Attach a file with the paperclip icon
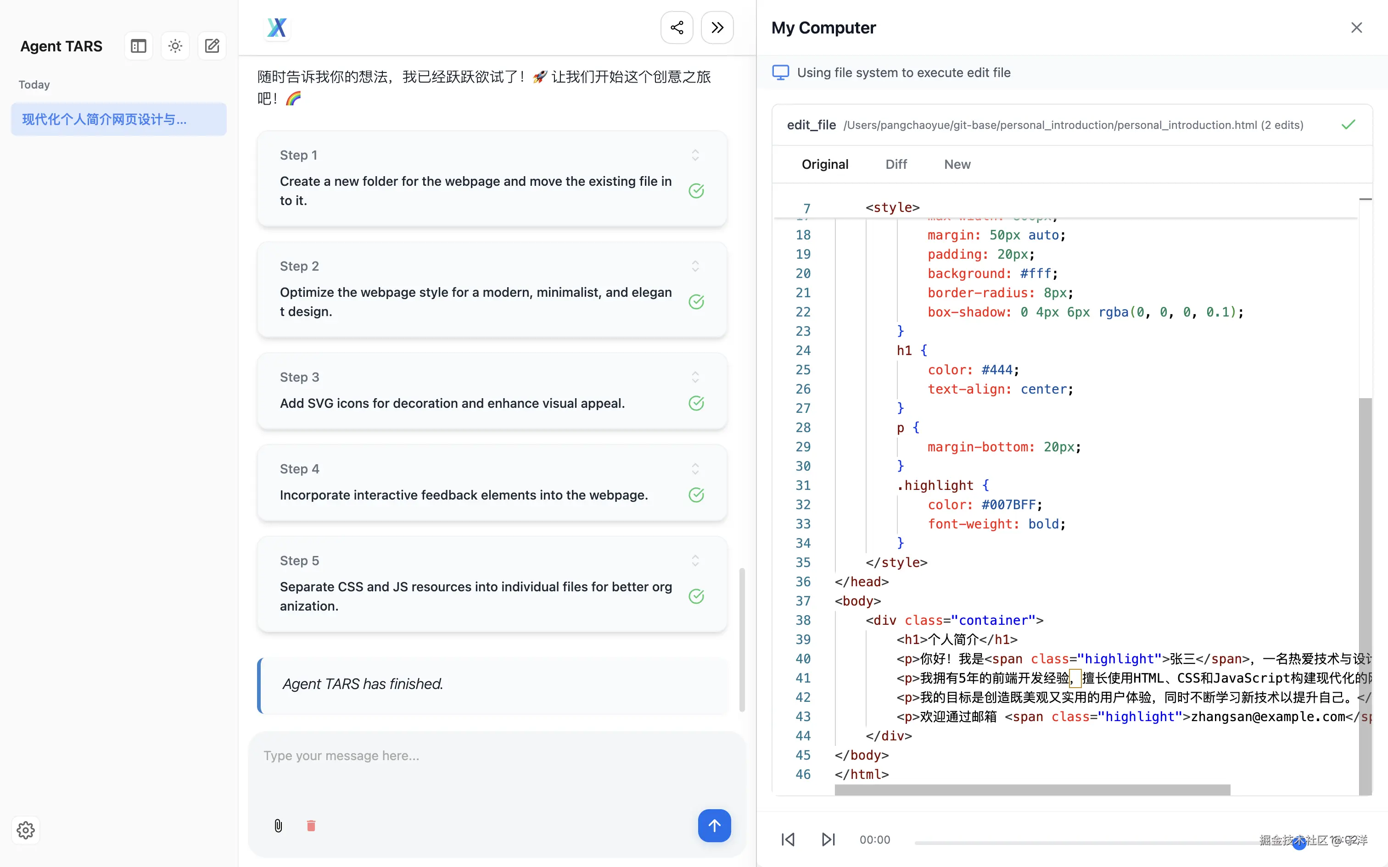Viewport: 1388px width, 867px height. pos(278,826)
